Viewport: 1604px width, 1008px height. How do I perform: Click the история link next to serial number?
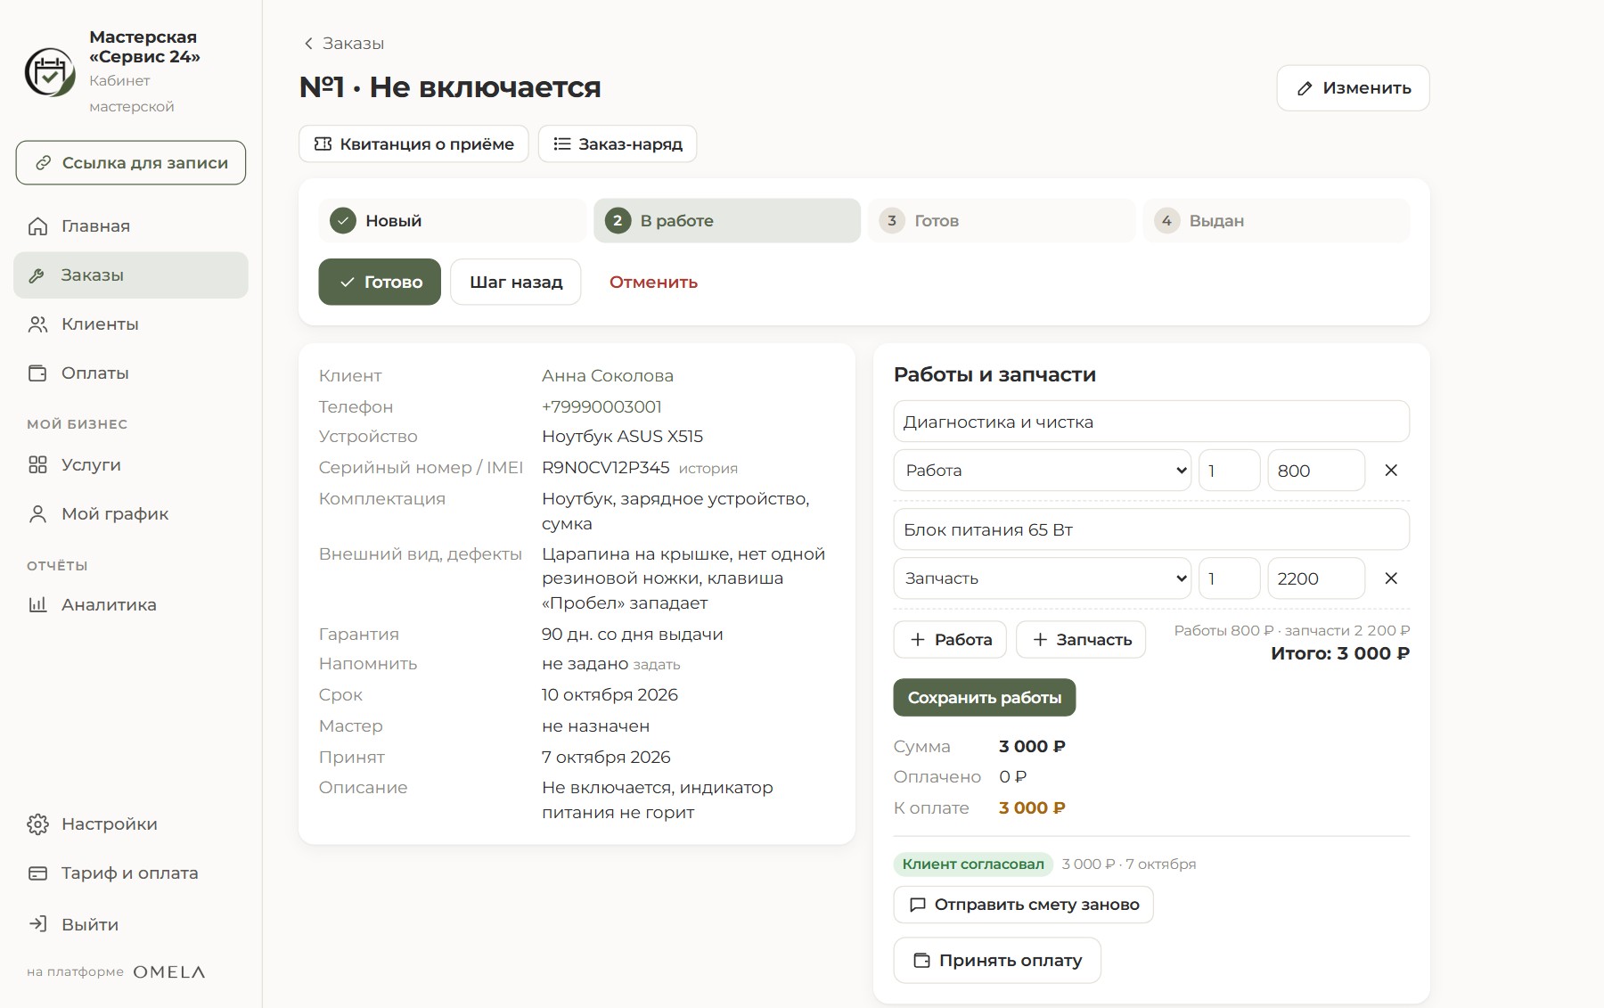tap(708, 469)
